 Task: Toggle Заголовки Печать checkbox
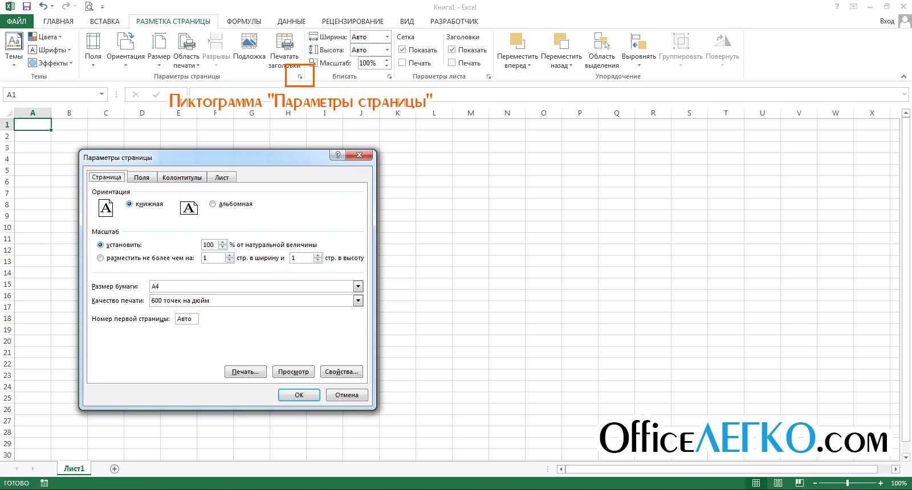click(x=451, y=63)
